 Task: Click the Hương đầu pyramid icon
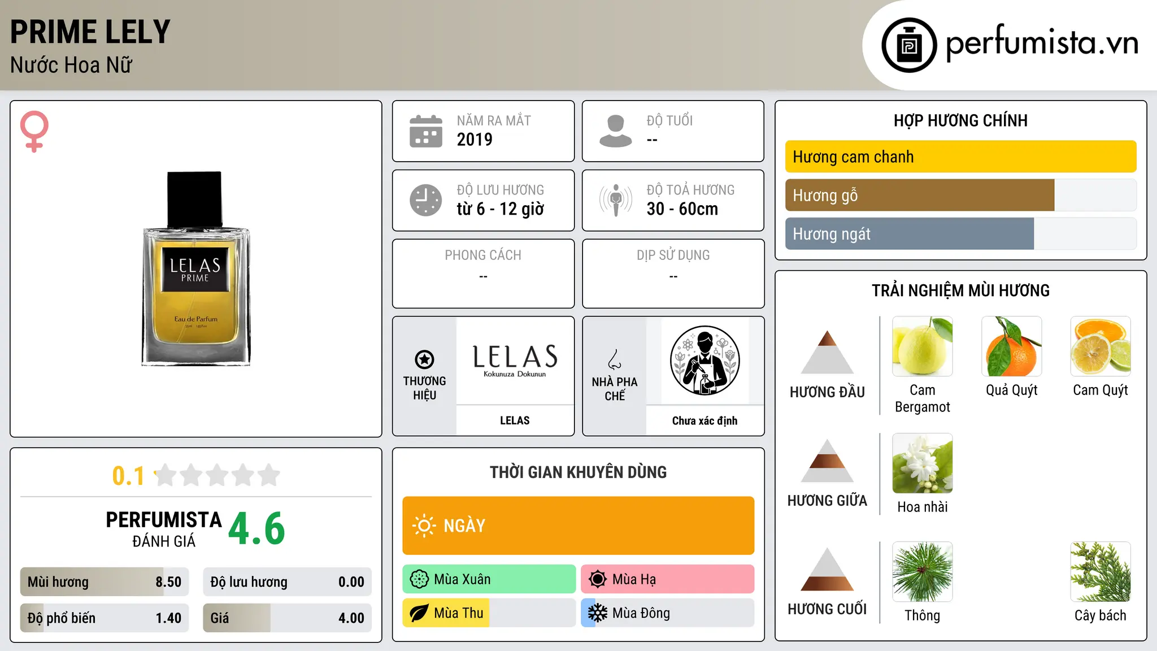pyautogui.click(x=827, y=352)
